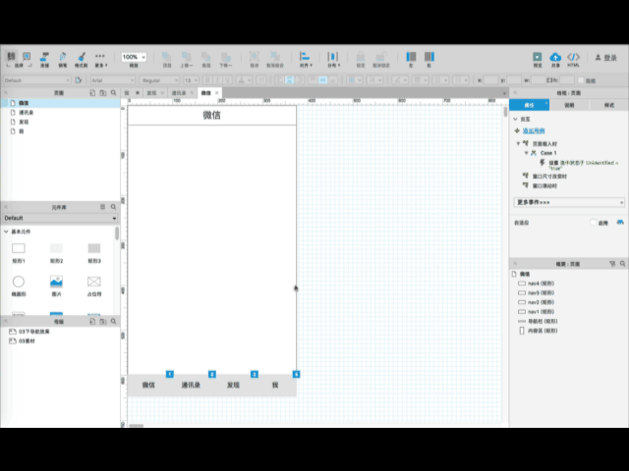
Task: Toggle the right panel (右) view
Action: point(429,59)
